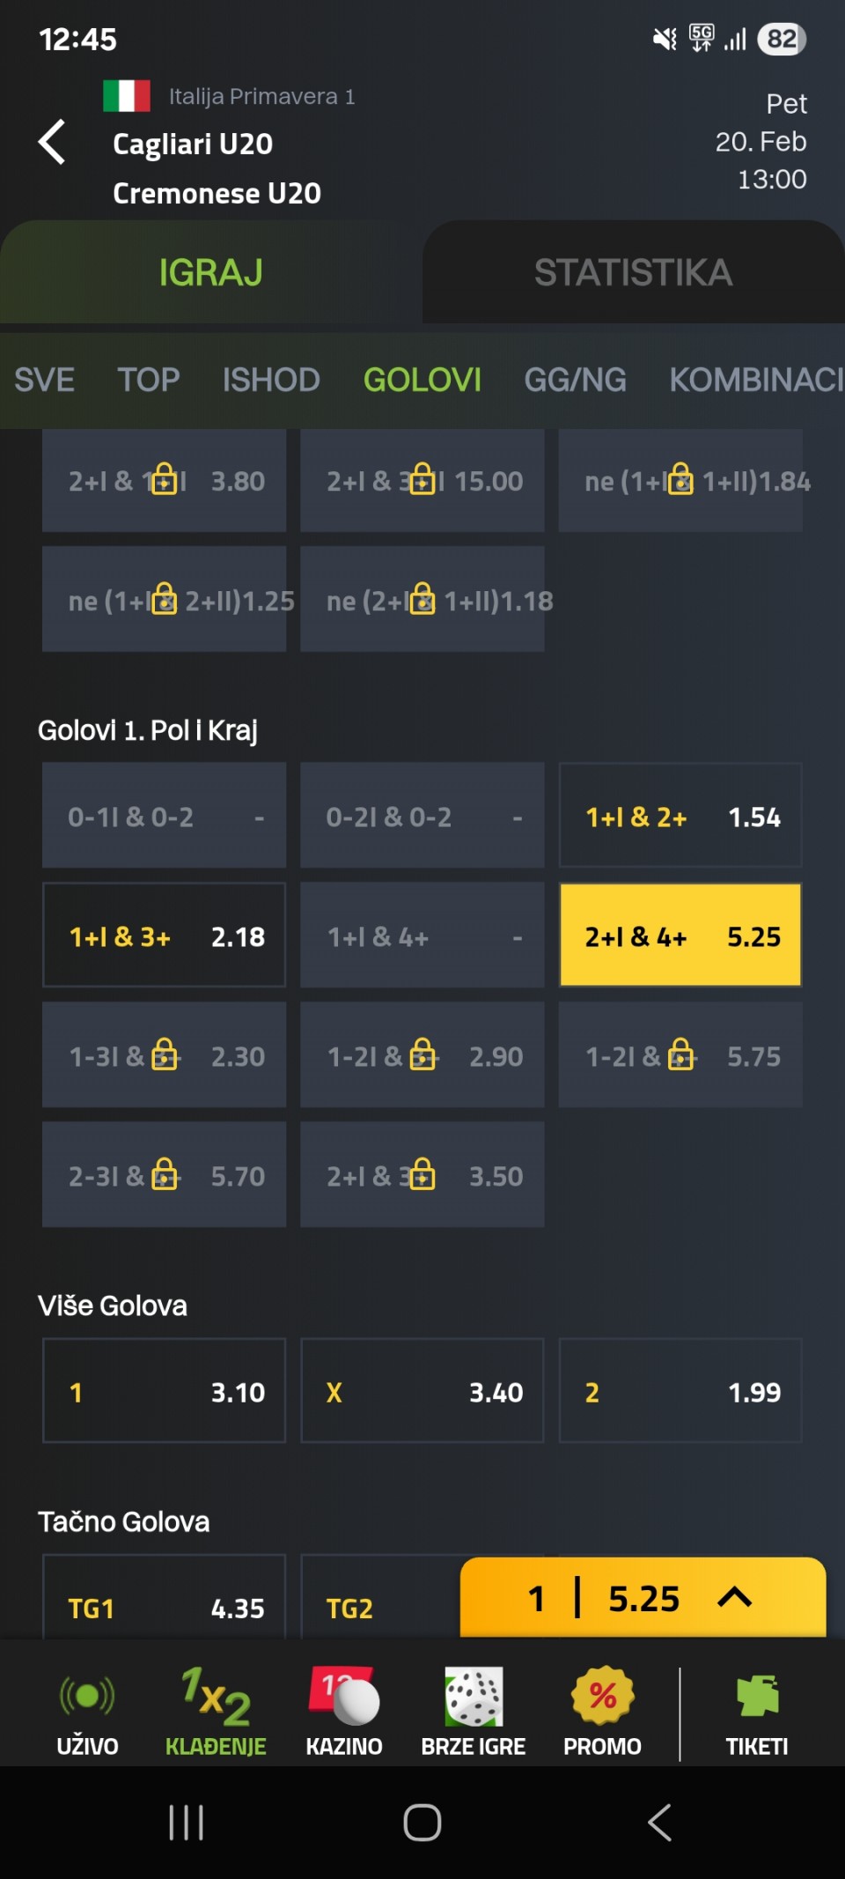845x1879 pixels.
Task: Open the GG/NG market tab
Action: [x=575, y=380]
